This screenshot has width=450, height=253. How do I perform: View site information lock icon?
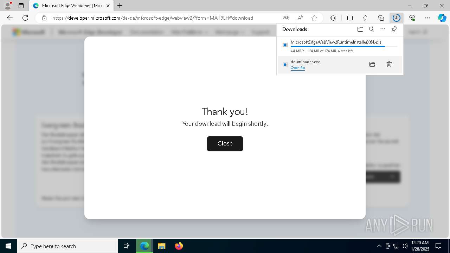44,18
